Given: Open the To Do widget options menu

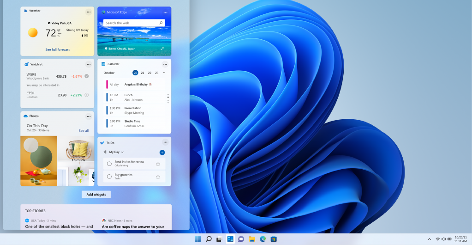Looking at the screenshot, I should [x=165, y=142].
